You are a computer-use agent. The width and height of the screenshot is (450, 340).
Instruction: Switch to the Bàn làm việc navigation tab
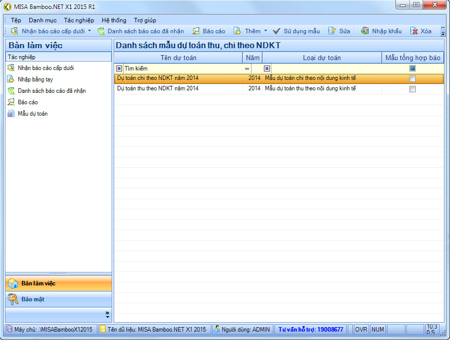click(x=59, y=283)
